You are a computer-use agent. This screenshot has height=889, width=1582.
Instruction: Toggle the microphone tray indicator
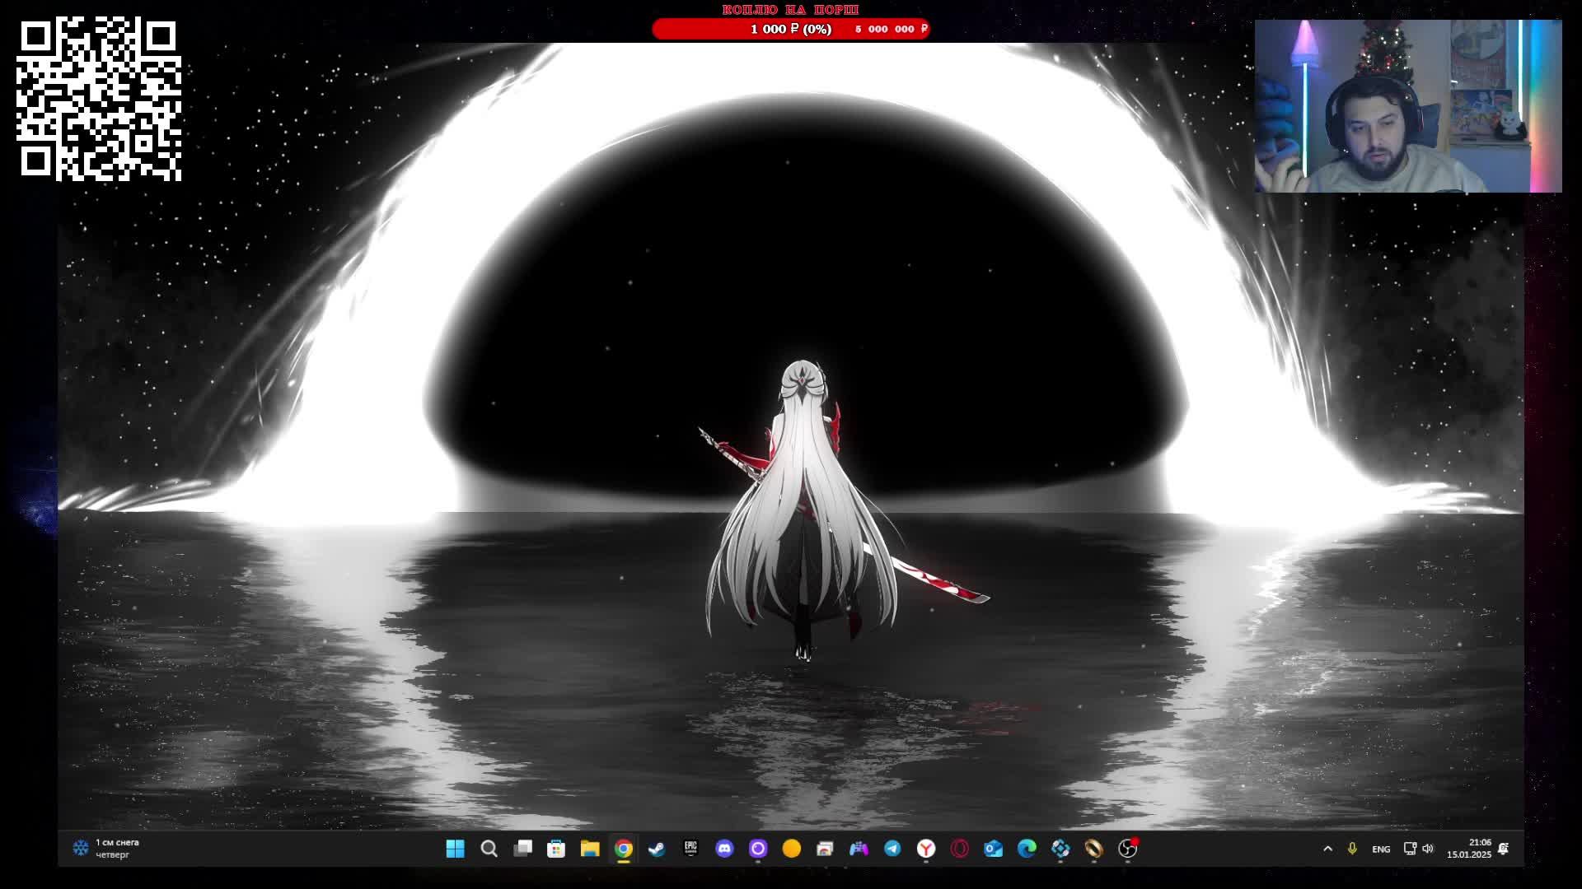(1352, 849)
